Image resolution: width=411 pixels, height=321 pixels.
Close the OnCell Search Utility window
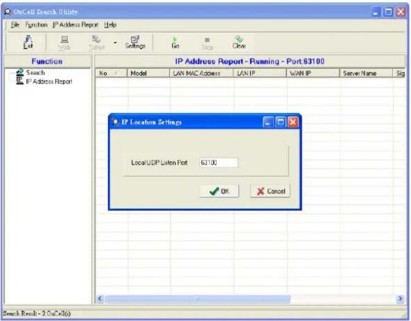pyautogui.click(x=401, y=12)
